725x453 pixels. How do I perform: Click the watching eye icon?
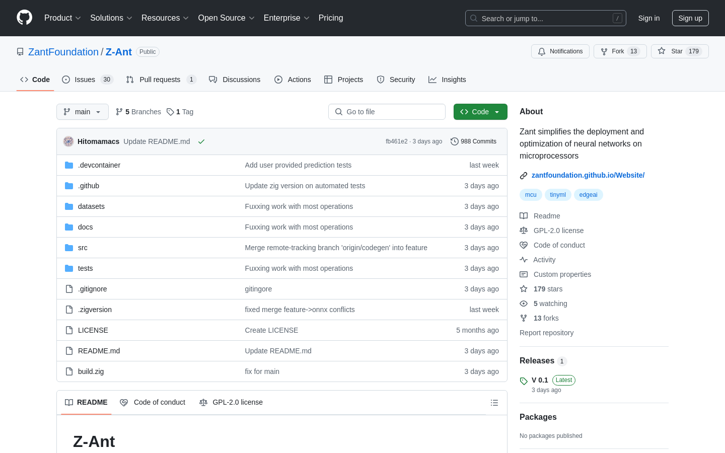pyautogui.click(x=524, y=304)
